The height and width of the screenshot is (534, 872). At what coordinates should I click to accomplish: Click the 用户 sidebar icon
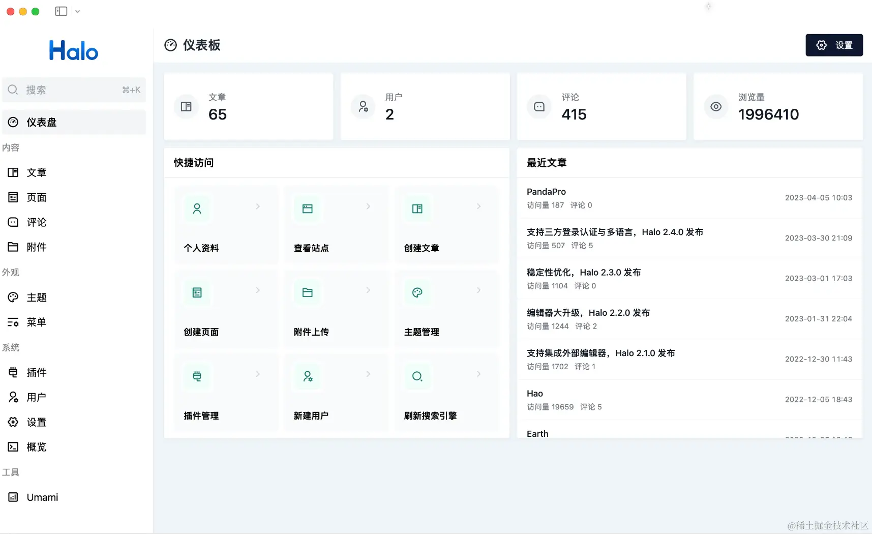pos(13,397)
